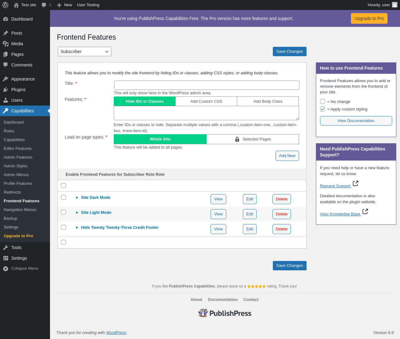Open the View Knowledge Base link

click(x=340, y=214)
